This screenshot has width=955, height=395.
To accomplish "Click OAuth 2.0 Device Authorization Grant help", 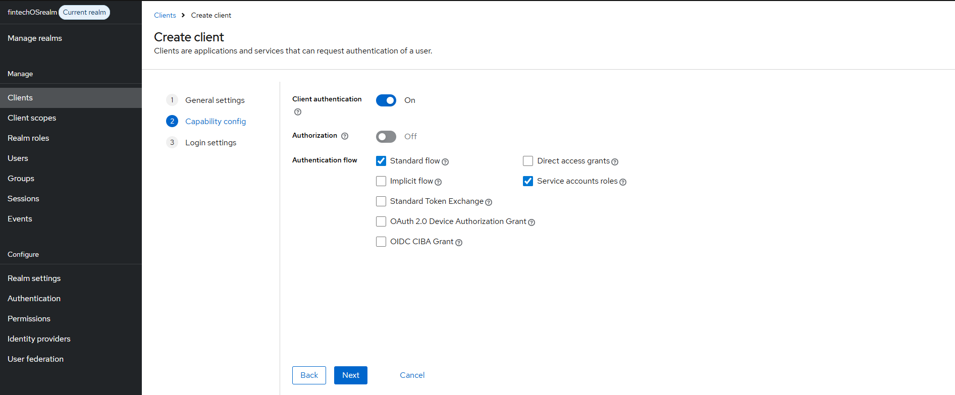I will [x=532, y=222].
